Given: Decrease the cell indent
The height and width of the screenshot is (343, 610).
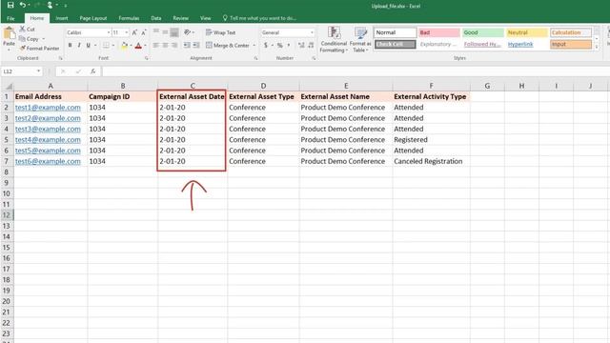Looking at the screenshot, I should click(187, 46).
